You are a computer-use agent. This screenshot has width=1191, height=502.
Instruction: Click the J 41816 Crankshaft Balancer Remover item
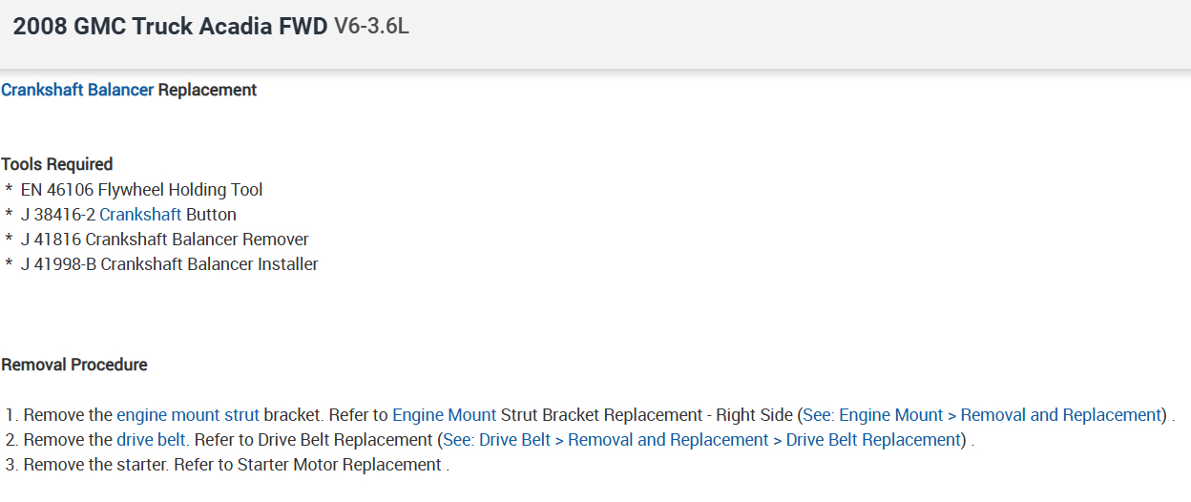tap(164, 240)
